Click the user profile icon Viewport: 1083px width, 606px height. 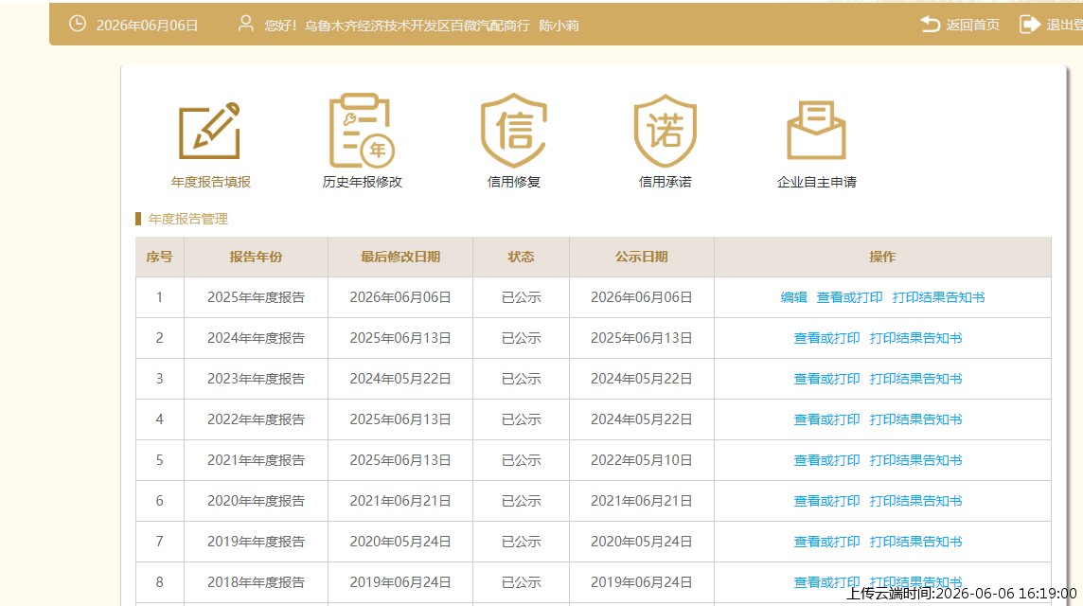click(245, 25)
